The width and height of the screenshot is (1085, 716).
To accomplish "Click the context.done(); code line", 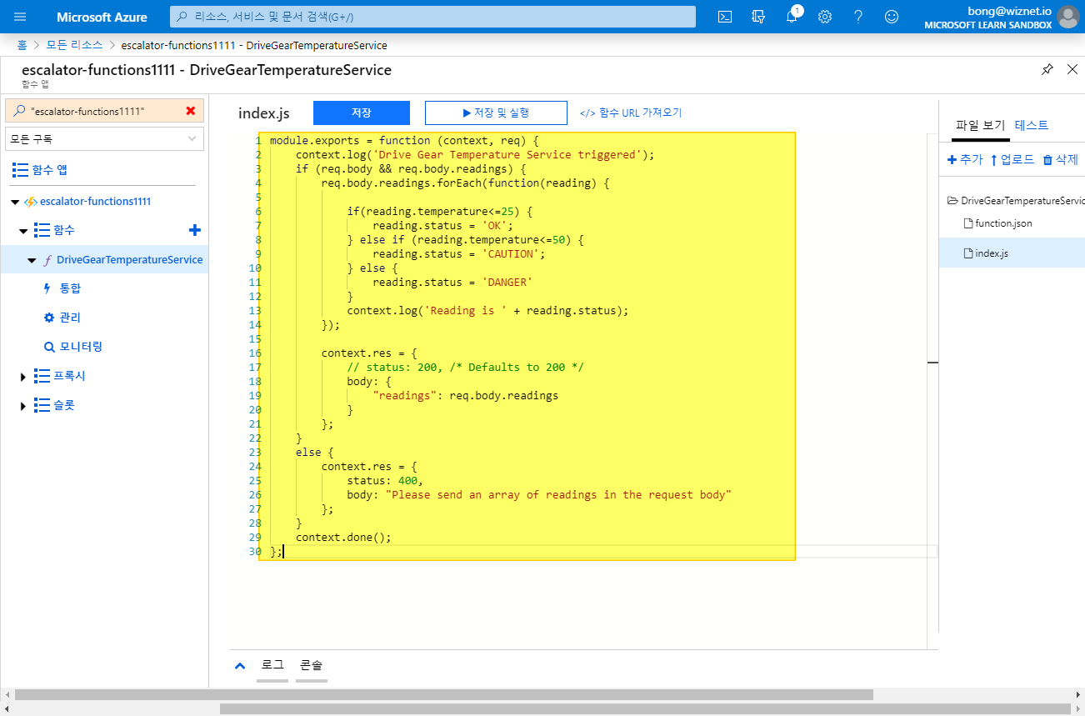I will (x=343, y=538).
